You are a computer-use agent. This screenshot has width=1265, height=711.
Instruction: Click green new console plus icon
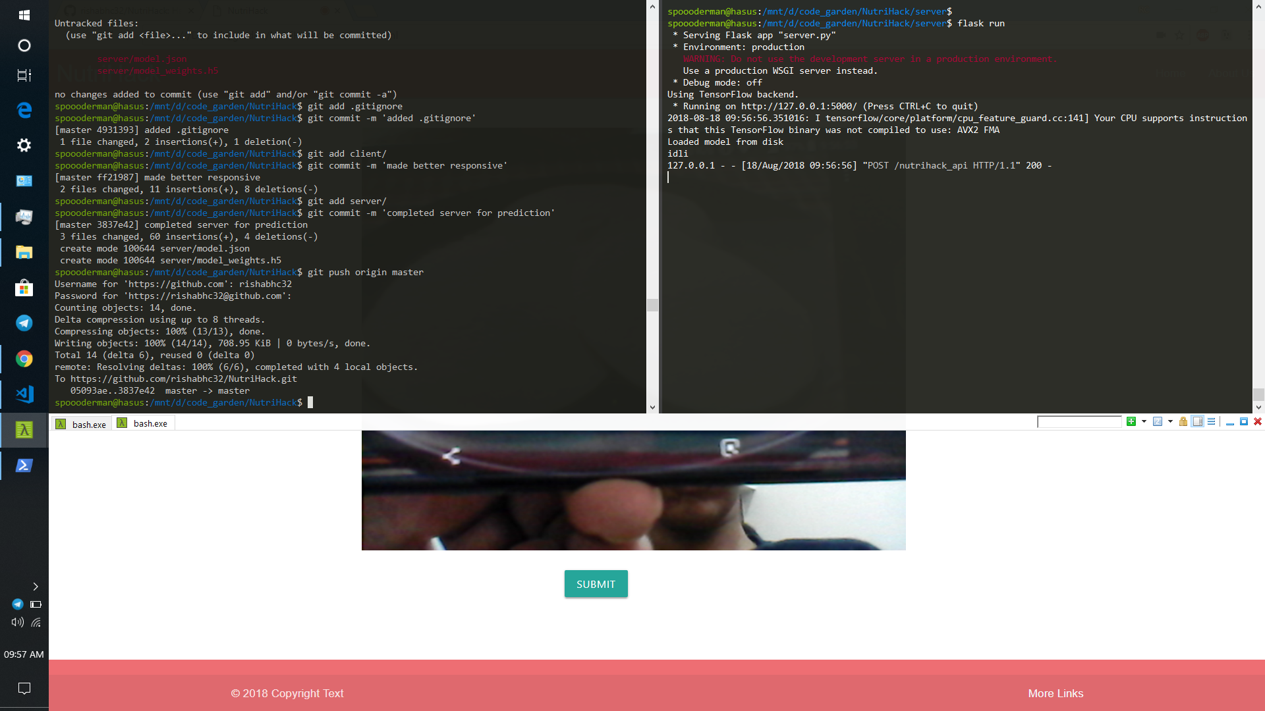pyautogui.click(x=1131, y=422)
